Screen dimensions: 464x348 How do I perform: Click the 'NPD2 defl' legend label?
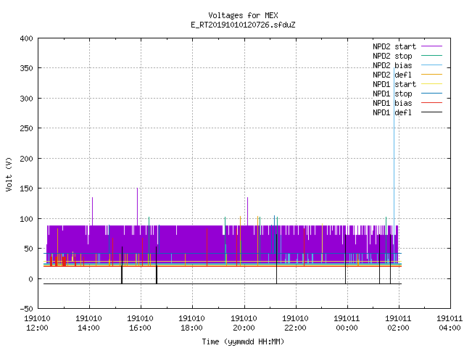click(392, 75)
